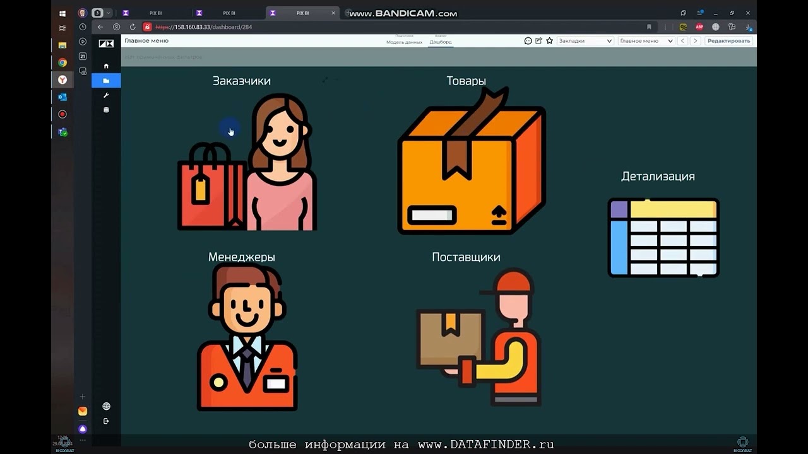Go to next sheet with right arrow
808x454 pixels.
tap(695, 40)
